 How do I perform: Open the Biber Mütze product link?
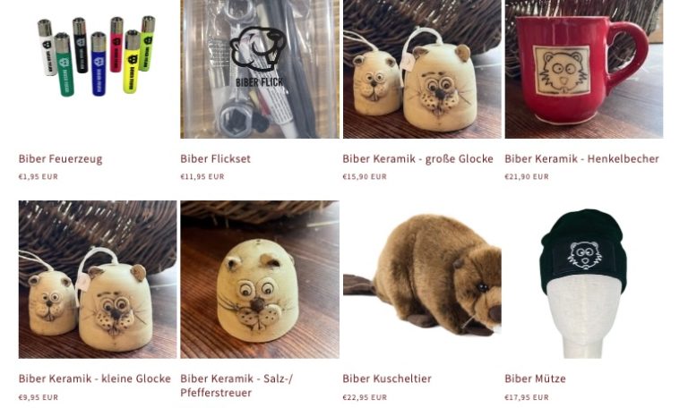click(536, 378)
